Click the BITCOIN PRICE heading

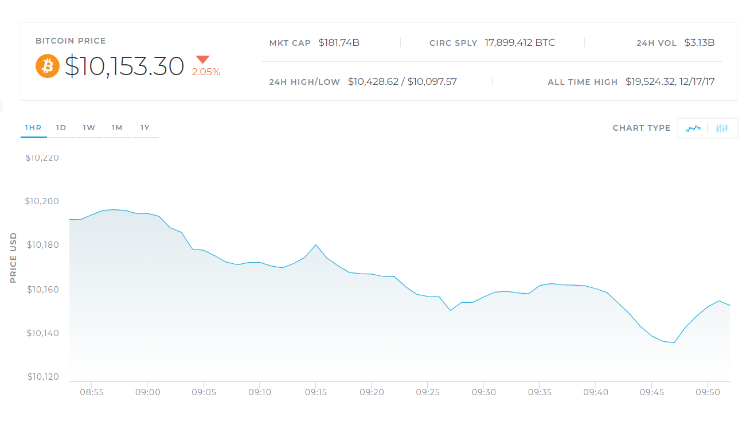coord(71,41)
